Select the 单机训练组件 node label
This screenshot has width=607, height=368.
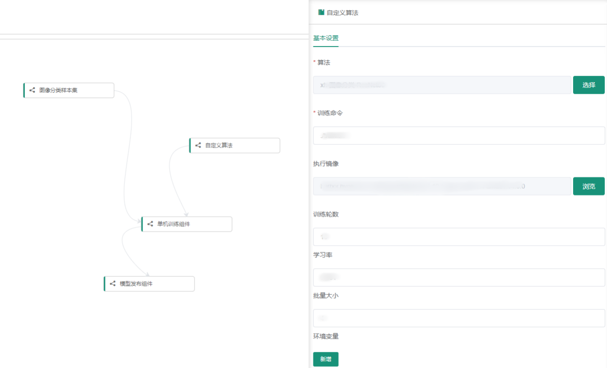173,224
